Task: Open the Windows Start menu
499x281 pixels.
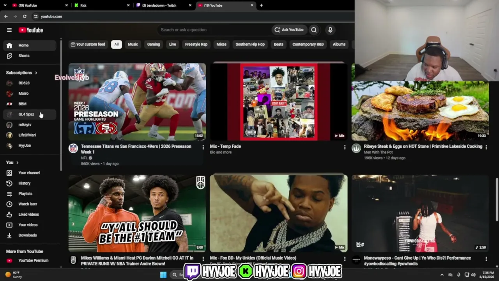Action: coord(163,275)
